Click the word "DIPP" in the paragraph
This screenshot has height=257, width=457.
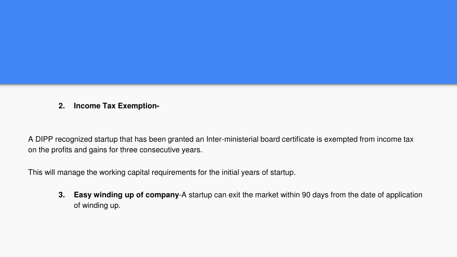coord(44,139)
